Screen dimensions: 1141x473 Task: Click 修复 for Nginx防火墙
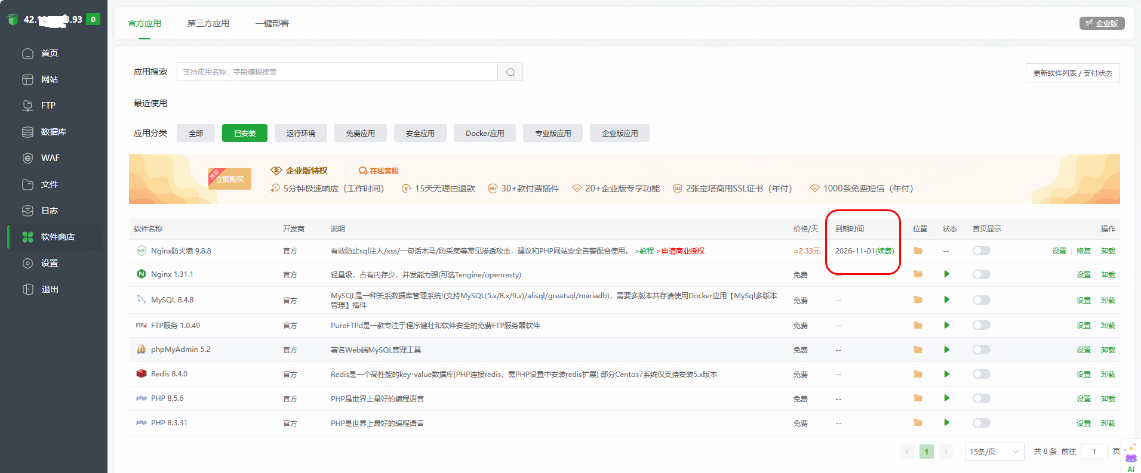pyautogui.click(x=1084, y=251)
